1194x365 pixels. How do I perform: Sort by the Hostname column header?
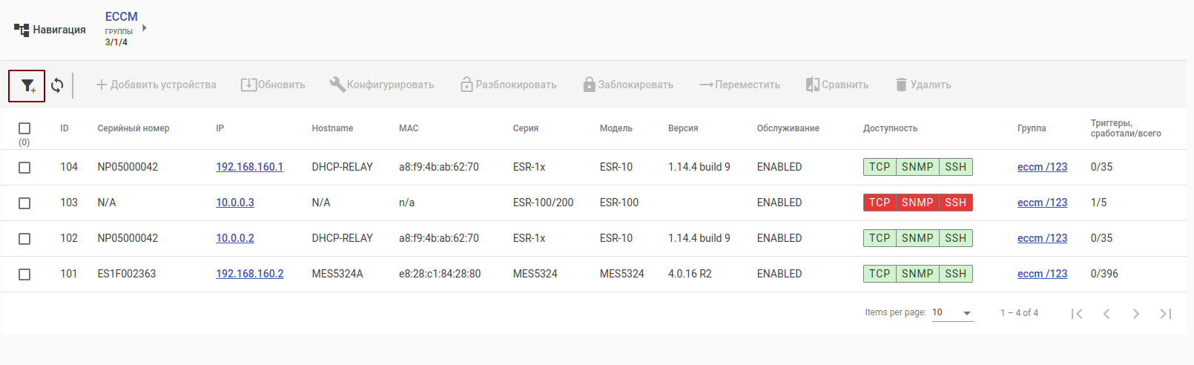332,128
